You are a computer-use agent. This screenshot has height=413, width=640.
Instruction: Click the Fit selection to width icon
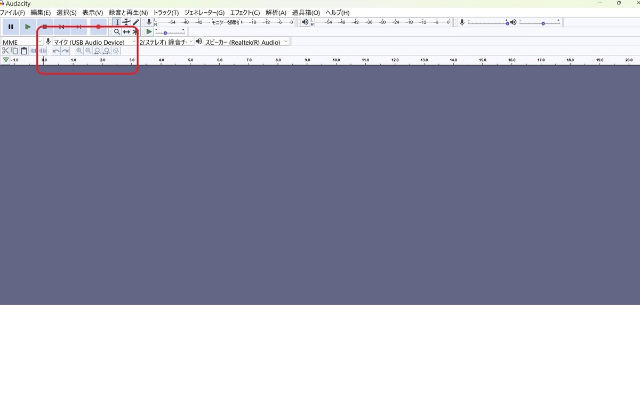(98, 51)
